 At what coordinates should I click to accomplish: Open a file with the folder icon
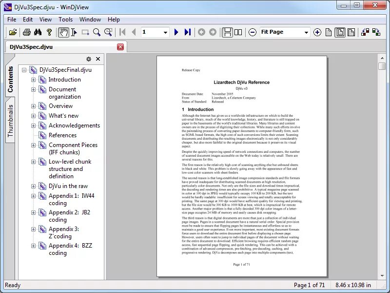pyautogui.click(x=13, y=32)
